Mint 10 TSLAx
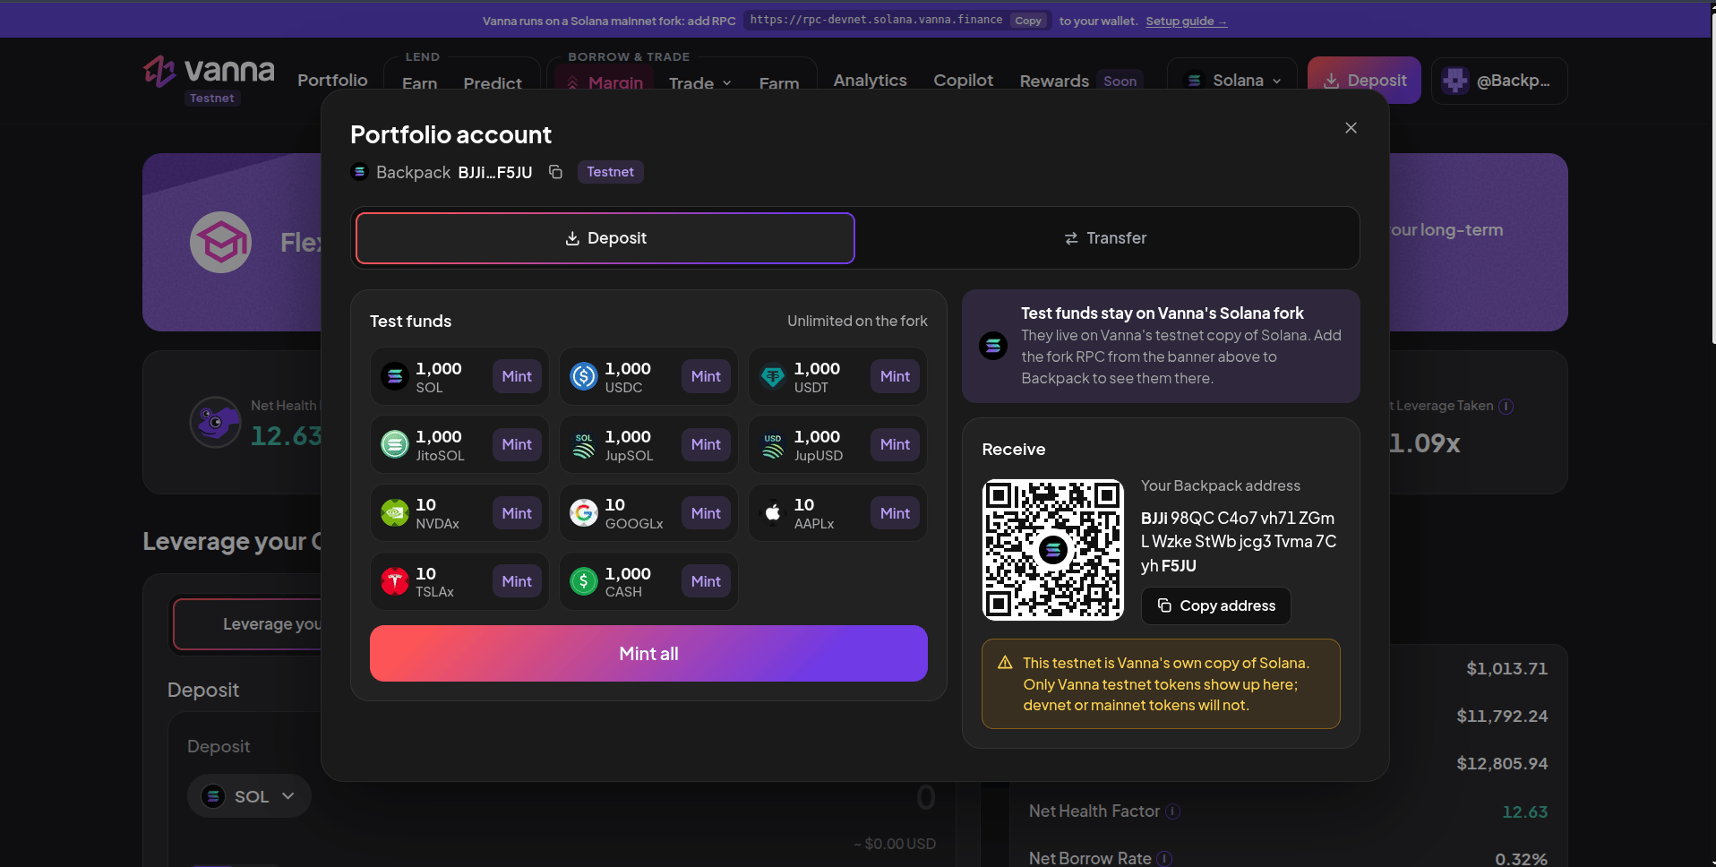 (x=517, y=581)
